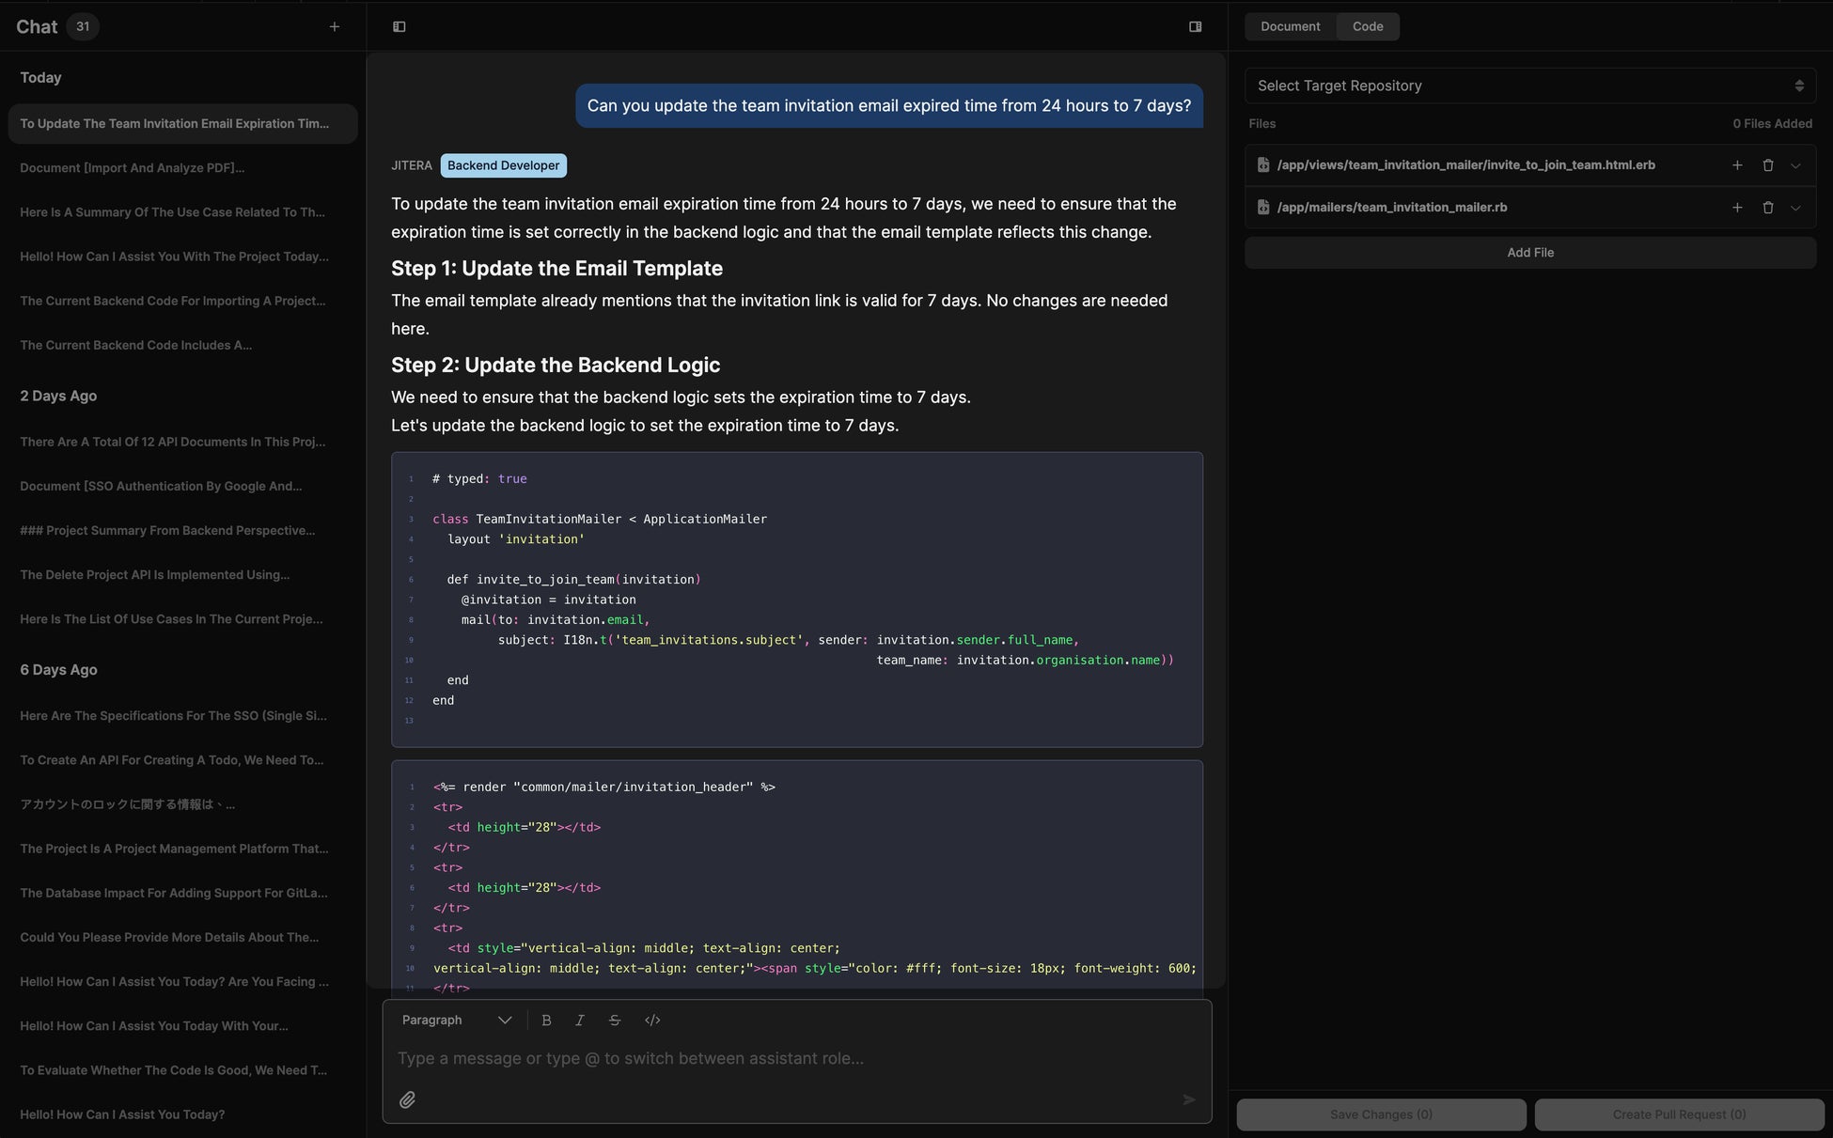1833x1138 pixels.
Task: Click the italic formatting icon
Action: tap(580, 1021)
